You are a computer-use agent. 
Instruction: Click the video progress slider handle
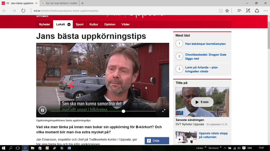pyautogui.click(x=123, y=111)
